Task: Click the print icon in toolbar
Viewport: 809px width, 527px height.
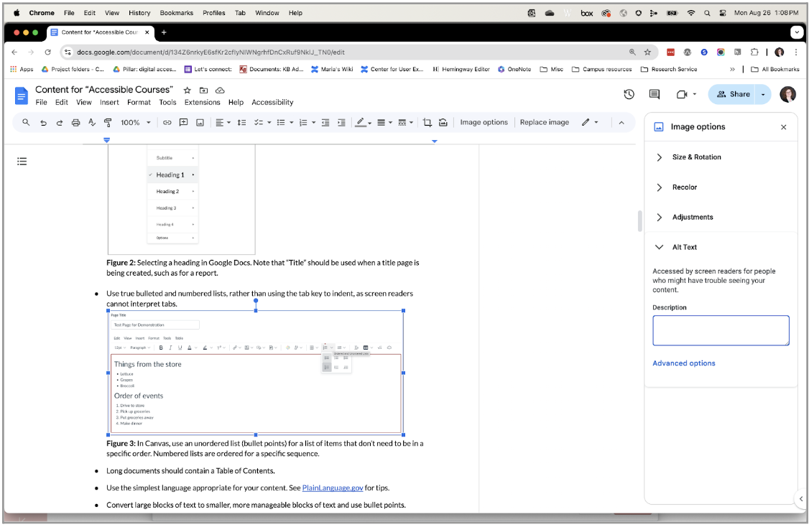Action: tap(75, 123)
